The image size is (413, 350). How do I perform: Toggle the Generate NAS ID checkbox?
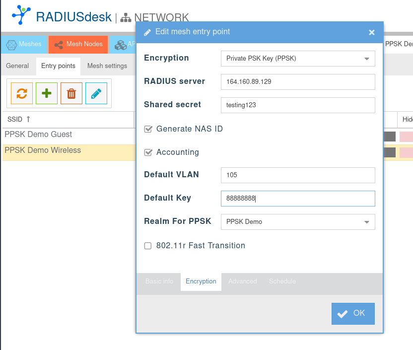[148, 129]
